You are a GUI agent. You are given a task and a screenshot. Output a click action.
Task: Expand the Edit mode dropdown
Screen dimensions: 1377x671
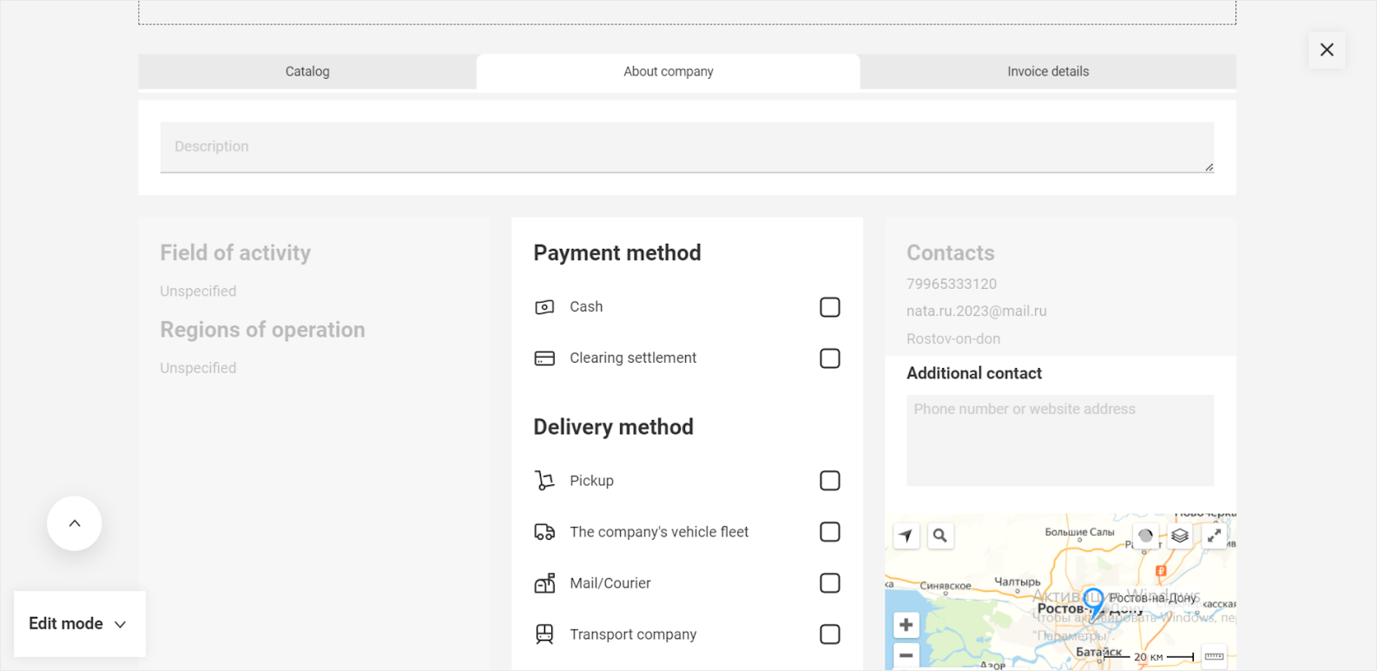point(78,624)
